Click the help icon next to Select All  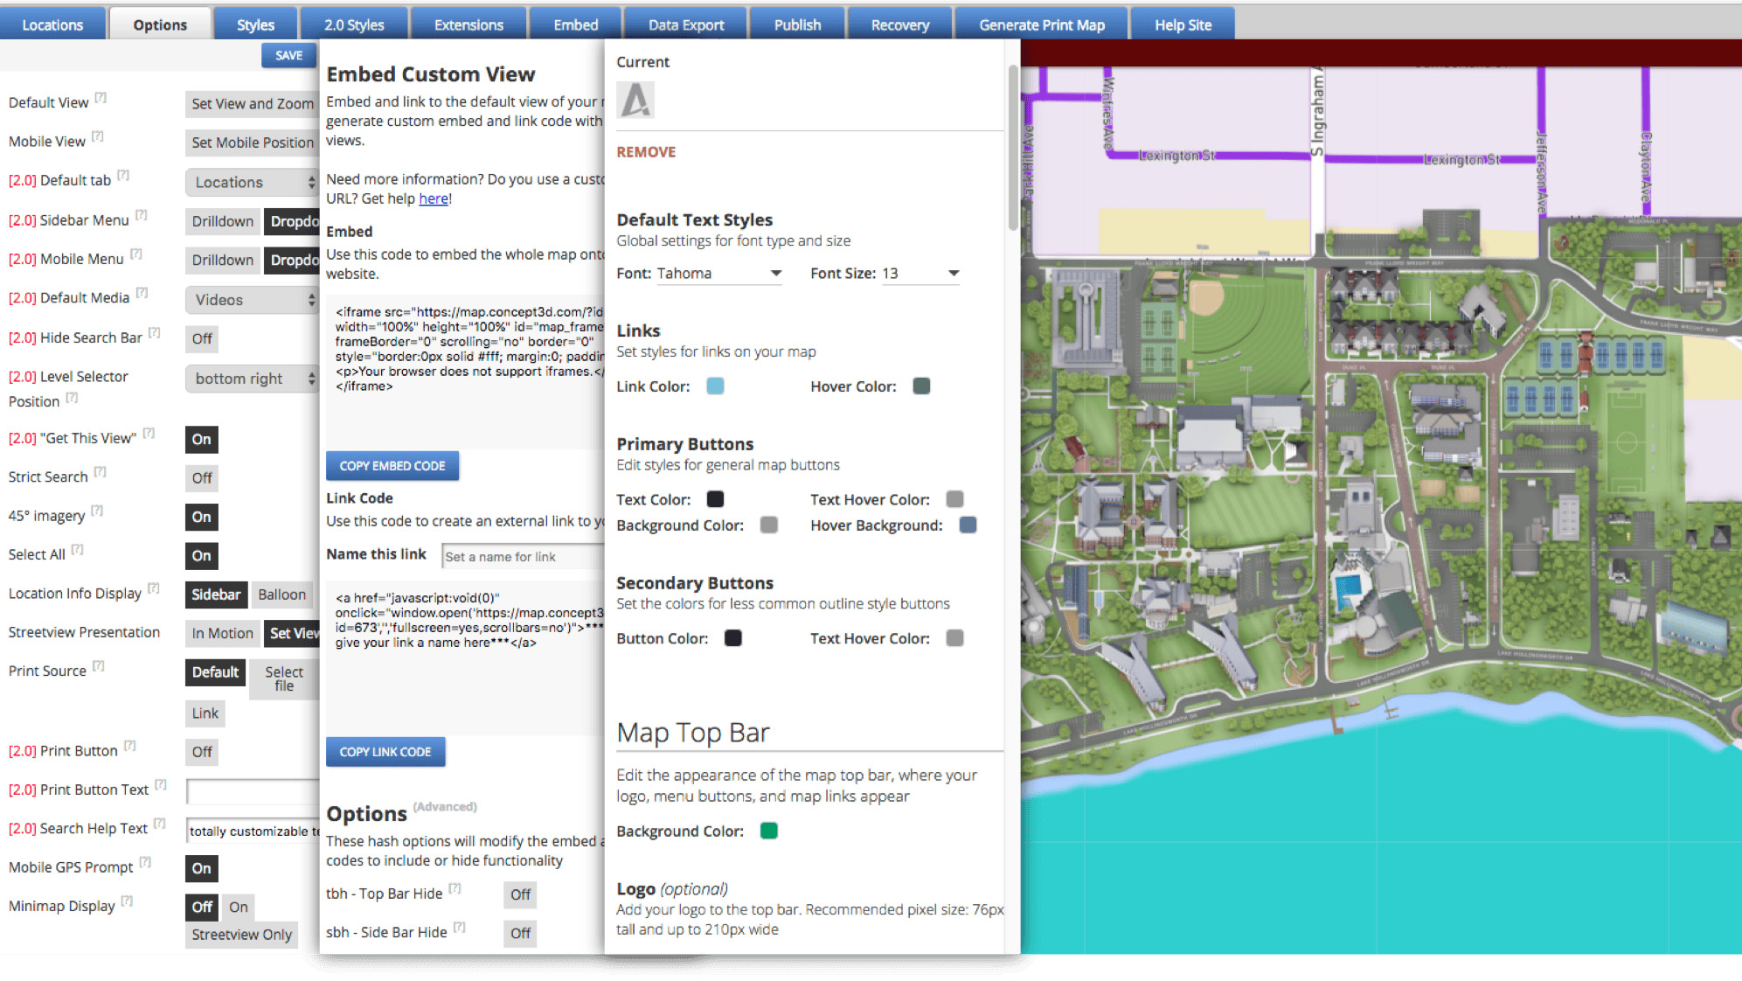(x=75, y=548)
